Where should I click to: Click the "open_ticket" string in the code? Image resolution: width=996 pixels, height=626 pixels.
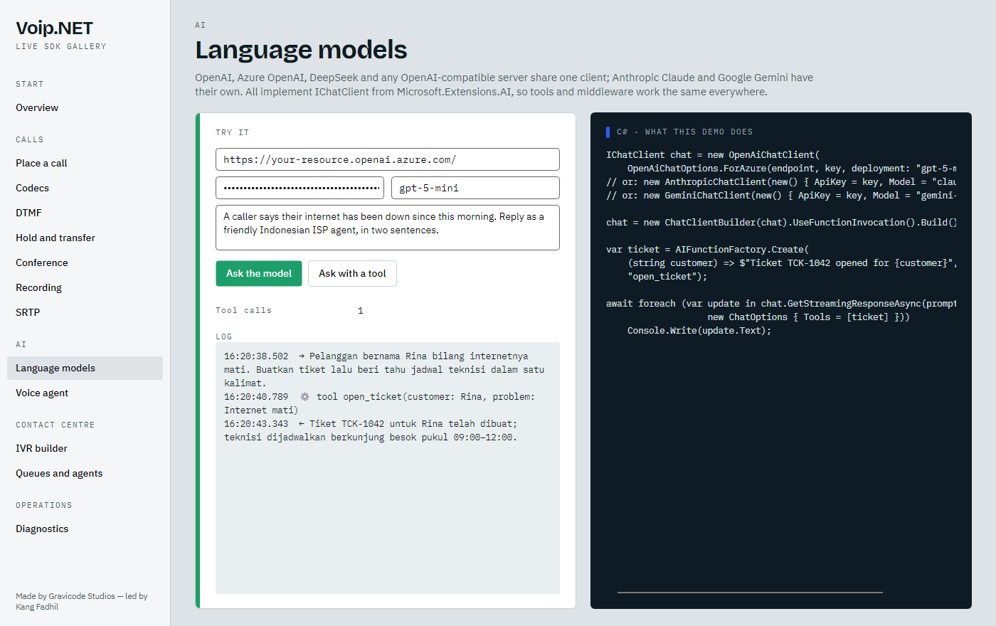pos(659,277)
